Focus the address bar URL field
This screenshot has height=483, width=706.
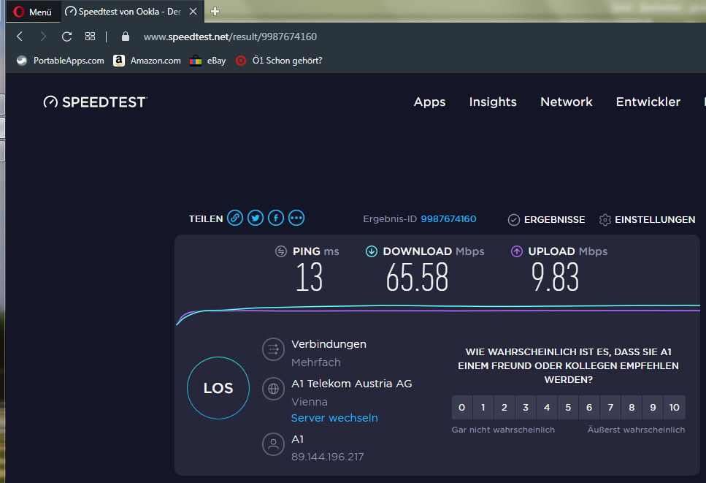[x=230, y=37]
